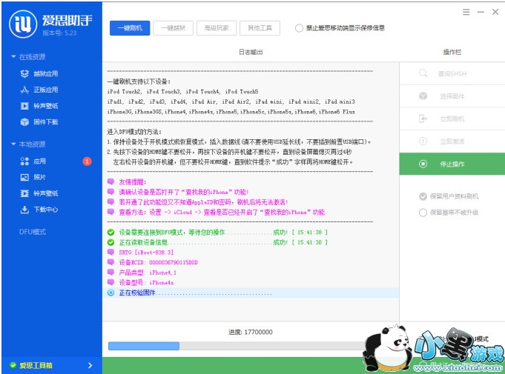505x374 pixels.
Task: Select 保留基带不被升级 radio option
Action: tap(423, 213)
